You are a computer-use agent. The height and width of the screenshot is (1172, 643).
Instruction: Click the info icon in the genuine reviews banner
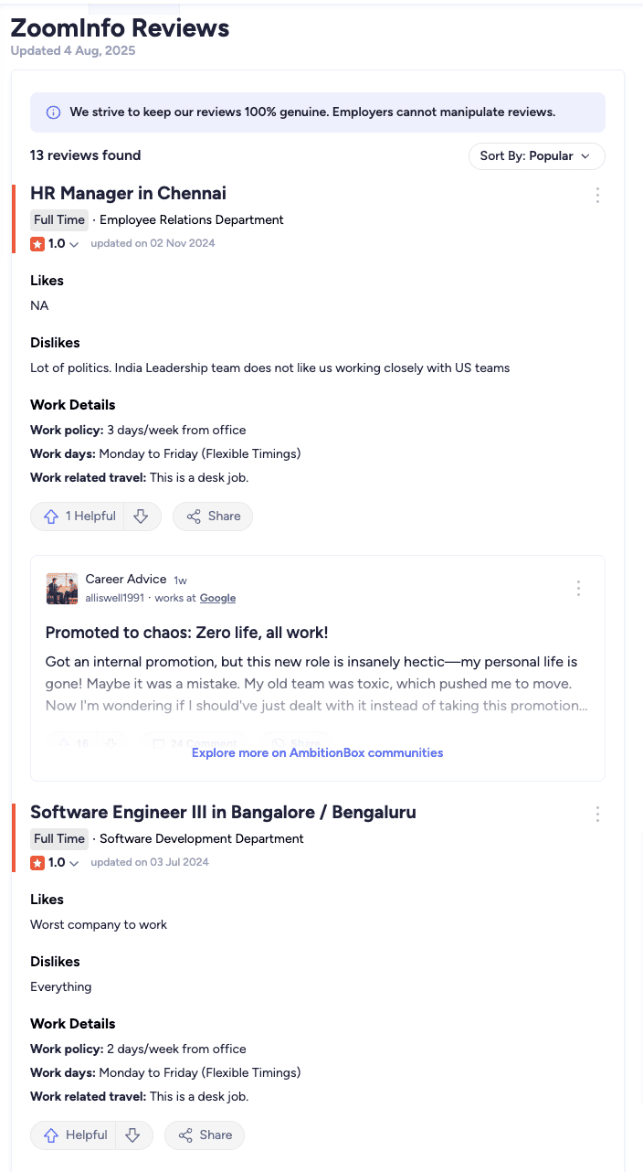pos(53,112)
